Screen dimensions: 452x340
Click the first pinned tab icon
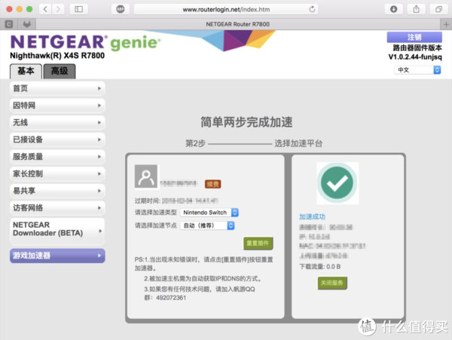[9, 24]
